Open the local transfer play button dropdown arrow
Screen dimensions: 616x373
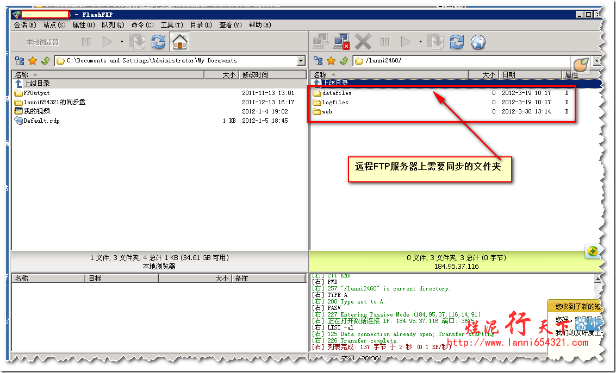point(122,42)
